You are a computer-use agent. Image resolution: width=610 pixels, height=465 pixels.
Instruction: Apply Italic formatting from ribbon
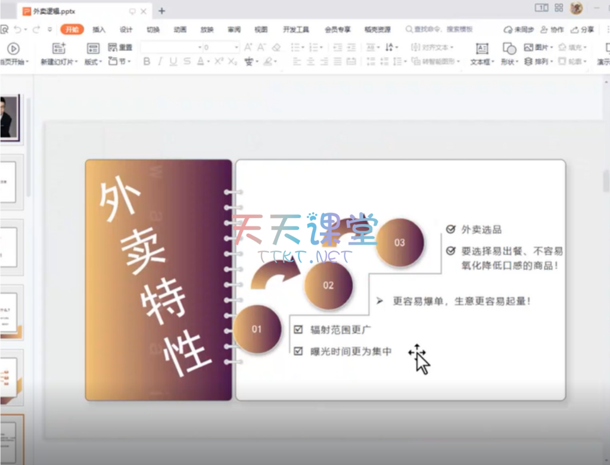click(x=160, y=61)
